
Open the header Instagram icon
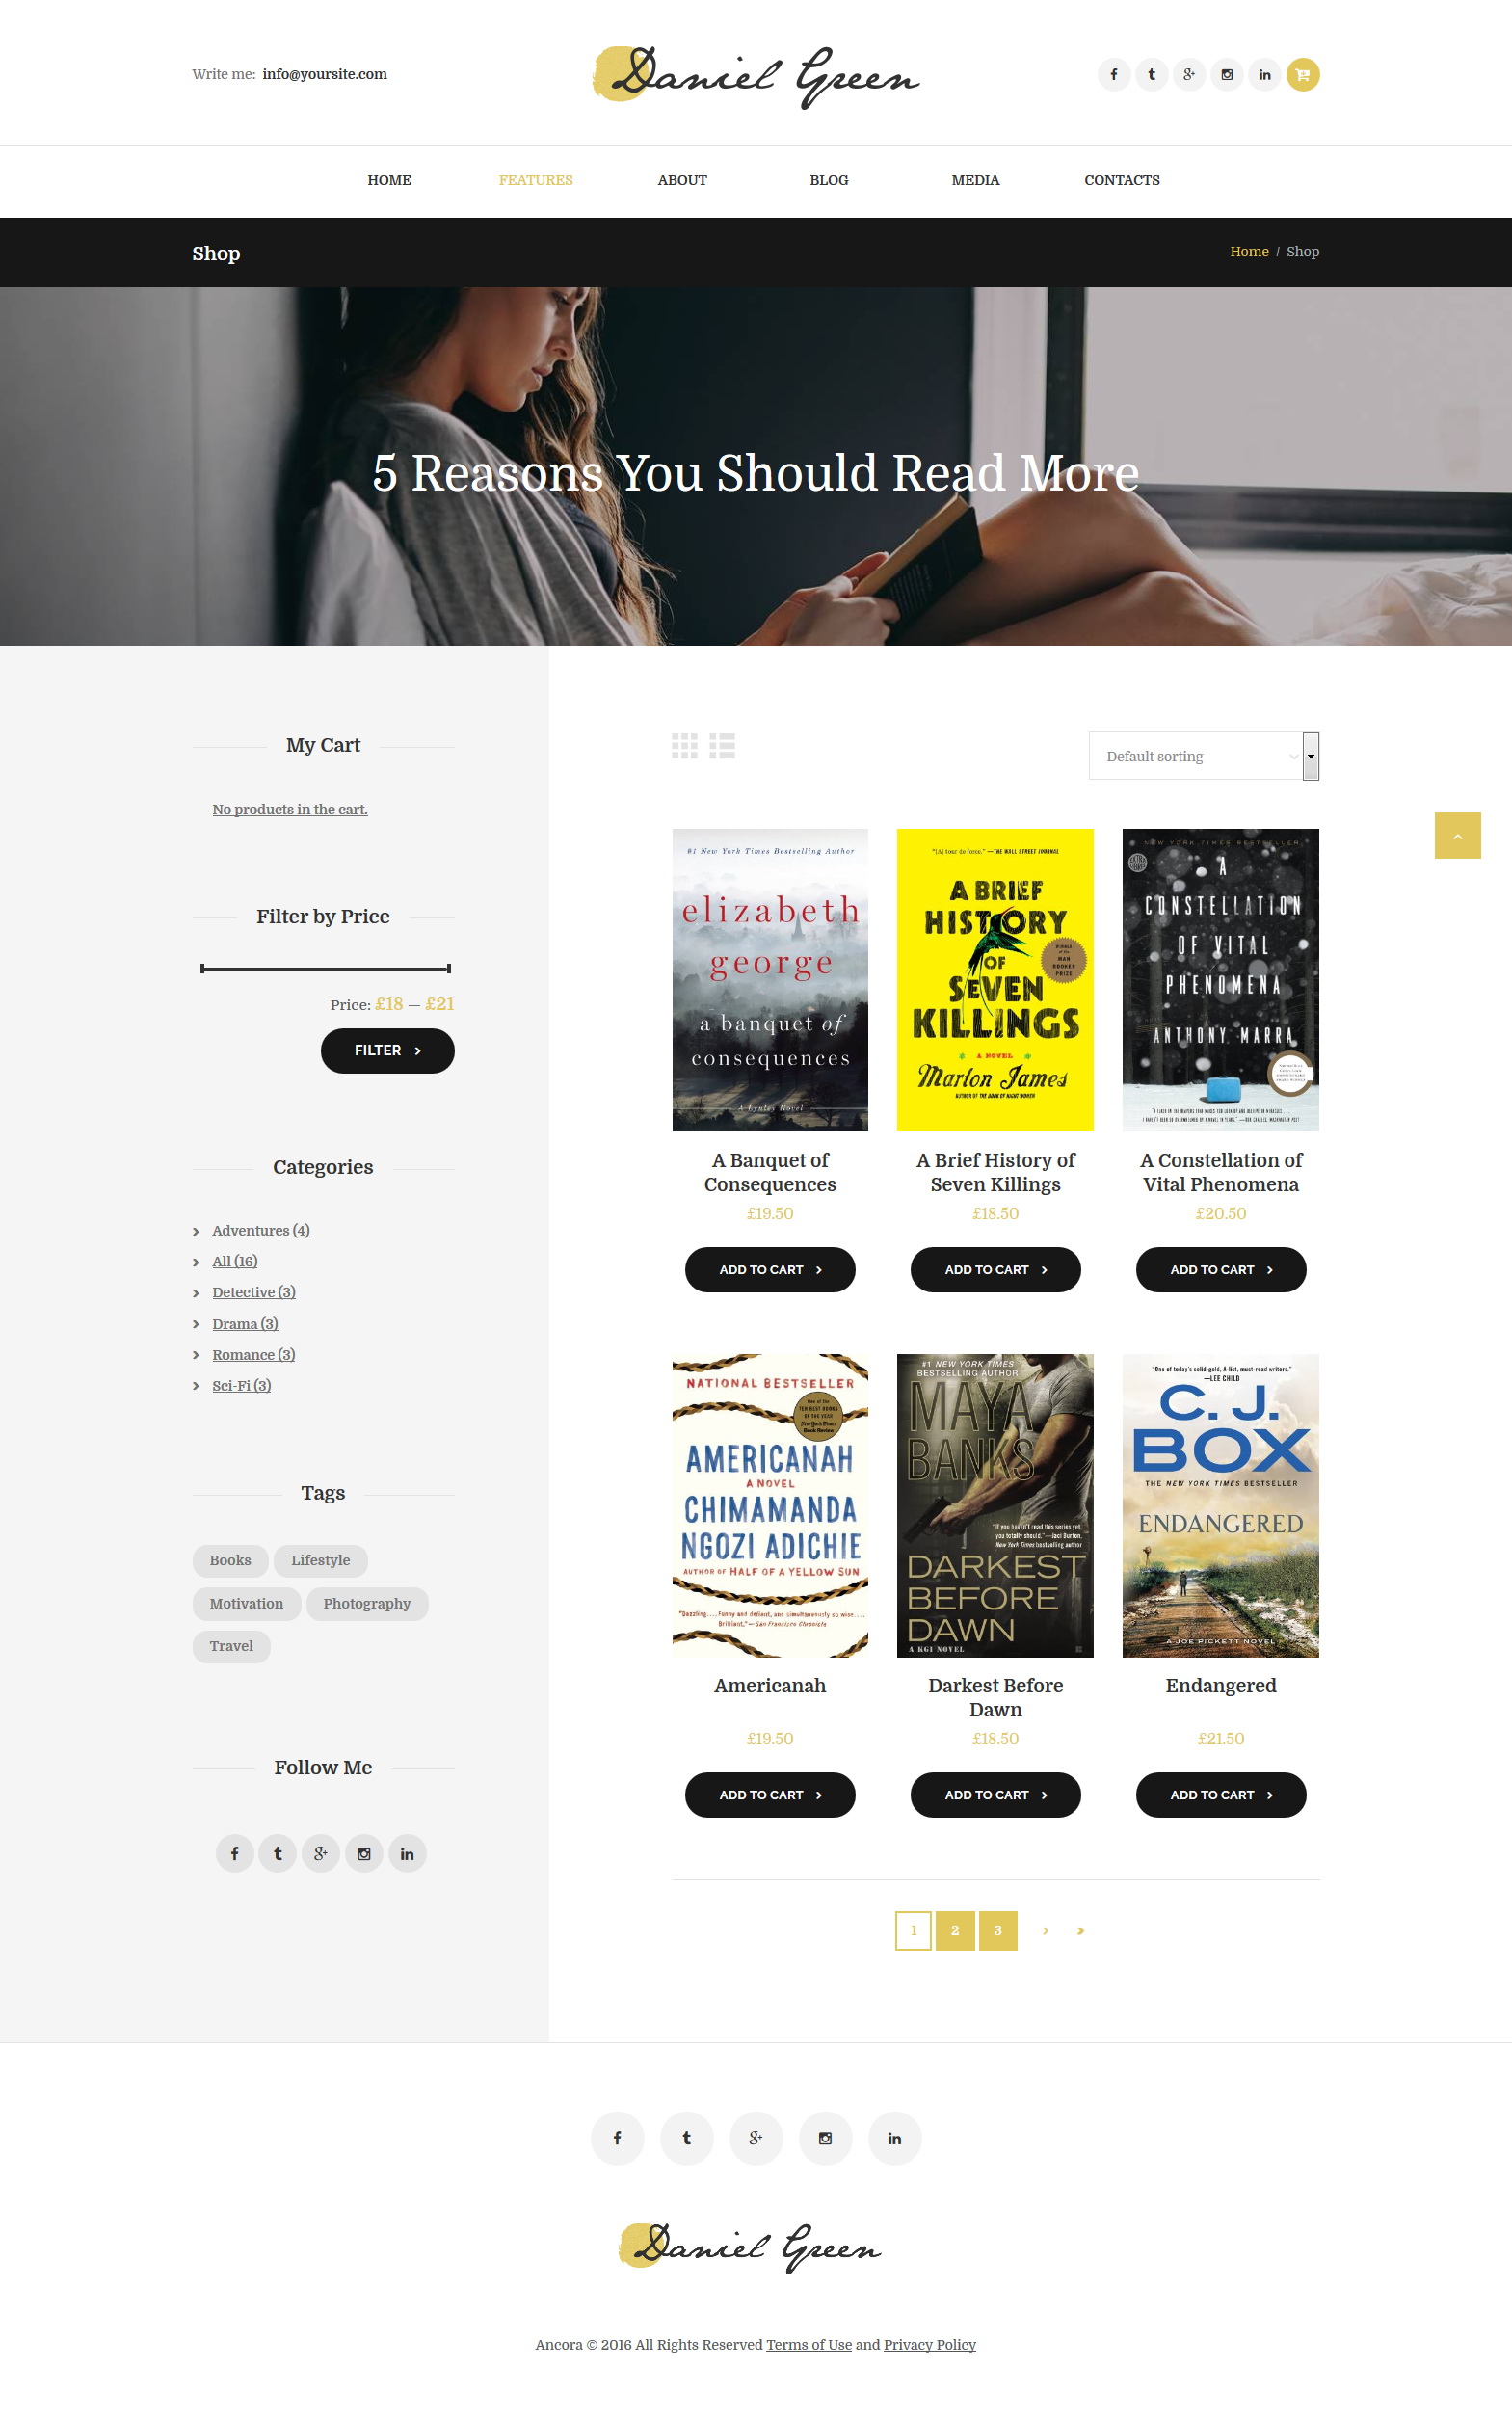pyautogui.click(x=1227, y=74)
